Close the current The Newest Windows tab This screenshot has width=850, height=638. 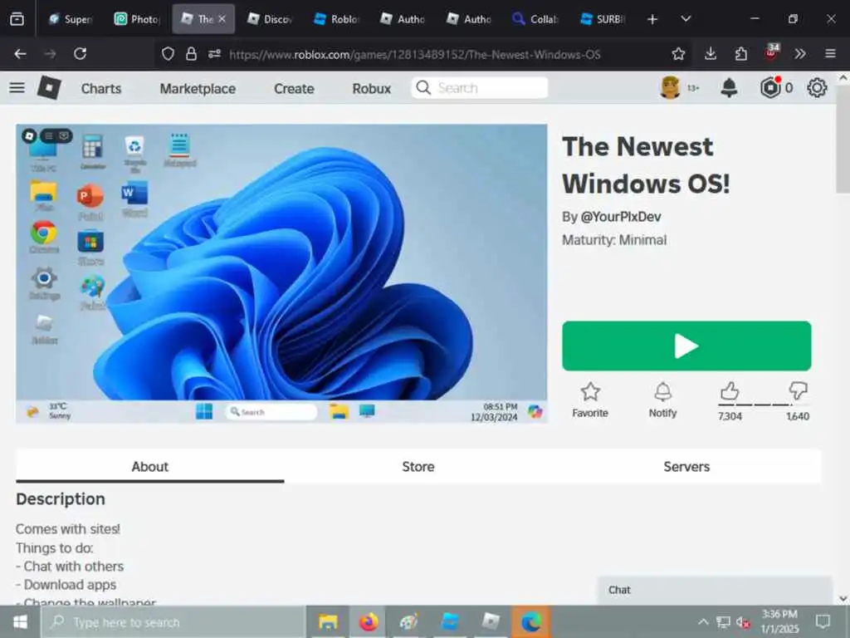pyautogui.click(x=222, y=19)
